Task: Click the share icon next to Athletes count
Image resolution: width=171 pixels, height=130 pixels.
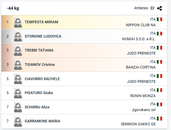Action: pyautogui.click(x=160, y=8)
